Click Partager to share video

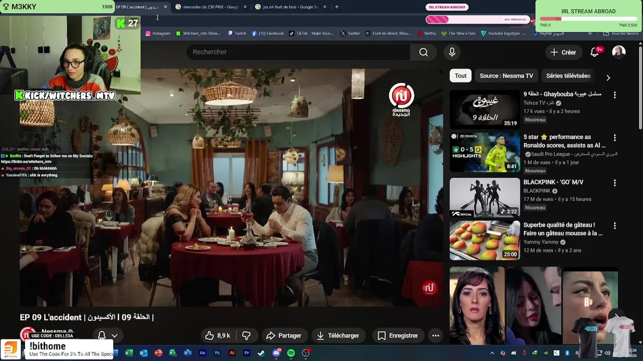(284, 335)
